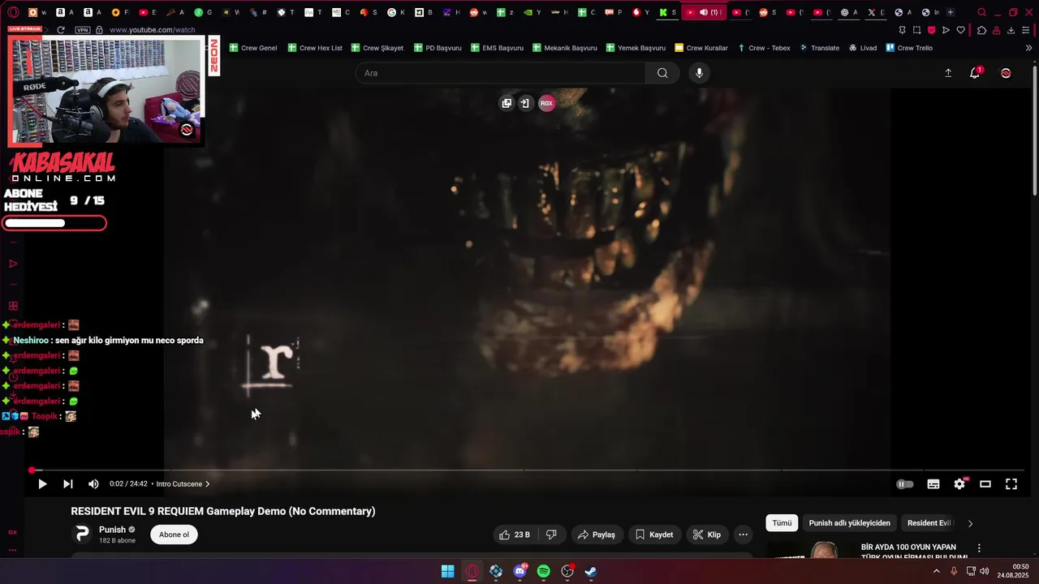
Task: Switch to theater mode view
Action: tap(985, 484)
